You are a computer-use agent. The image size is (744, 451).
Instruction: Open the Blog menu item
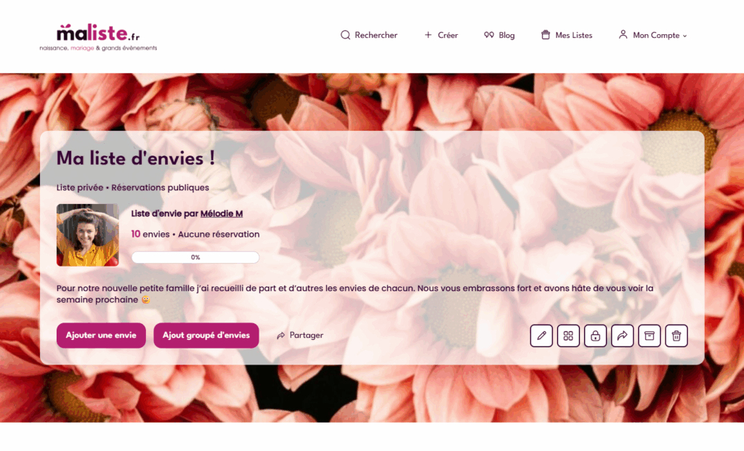pos(499,35)
